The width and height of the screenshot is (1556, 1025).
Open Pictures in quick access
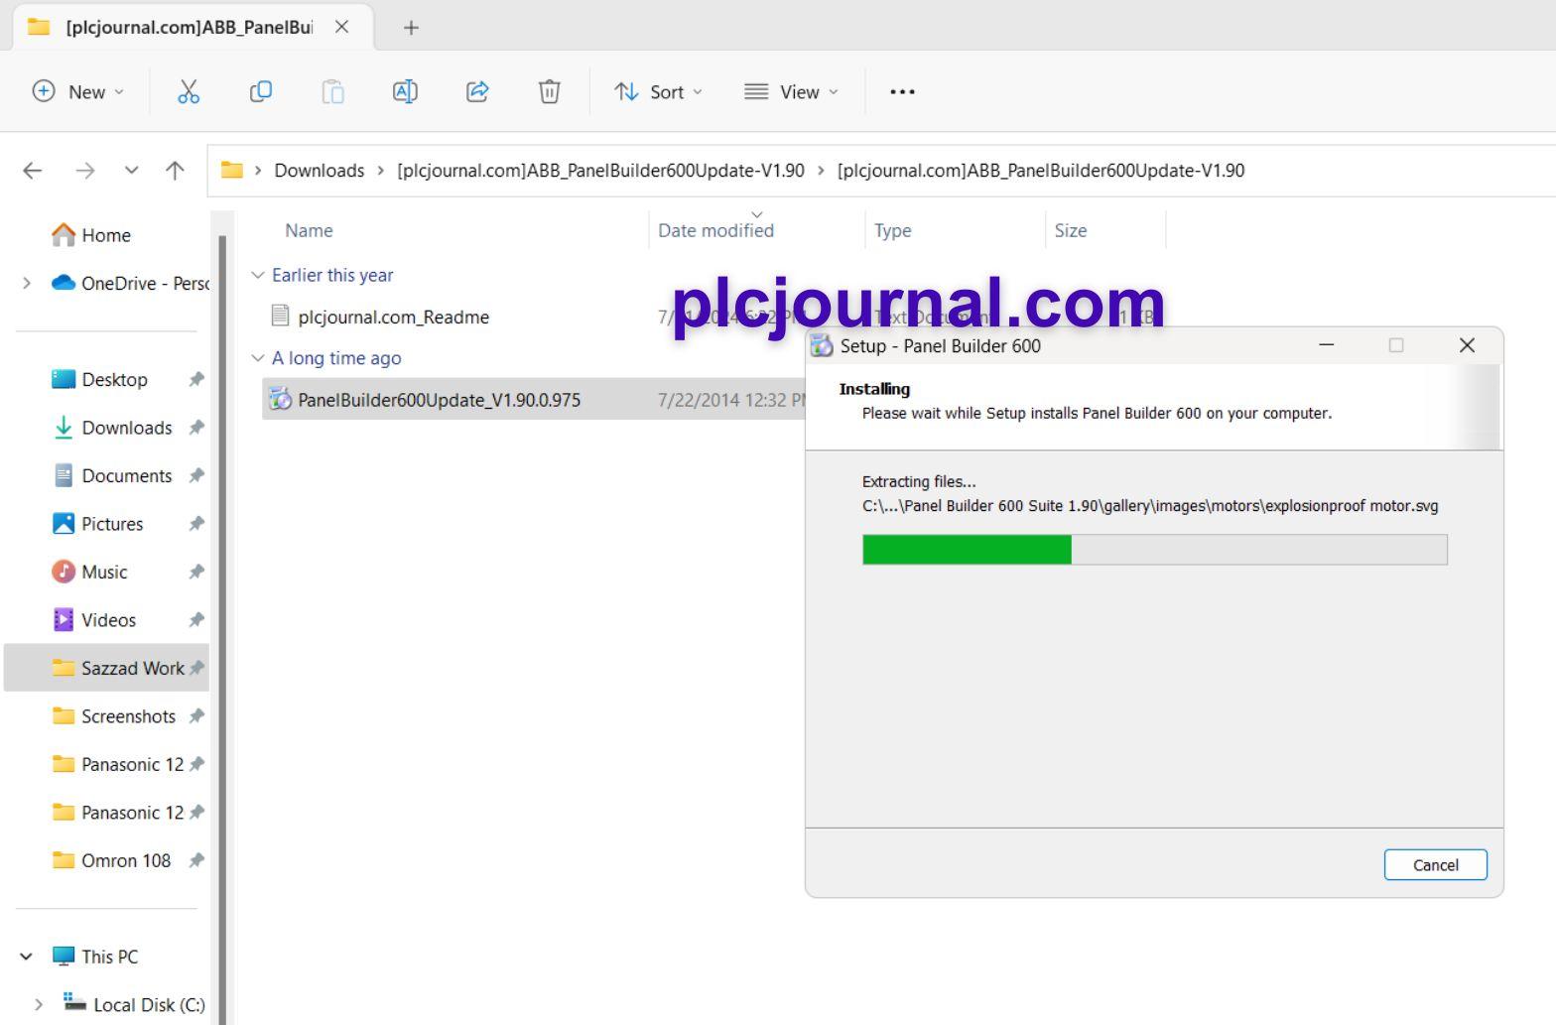point(97,524)
